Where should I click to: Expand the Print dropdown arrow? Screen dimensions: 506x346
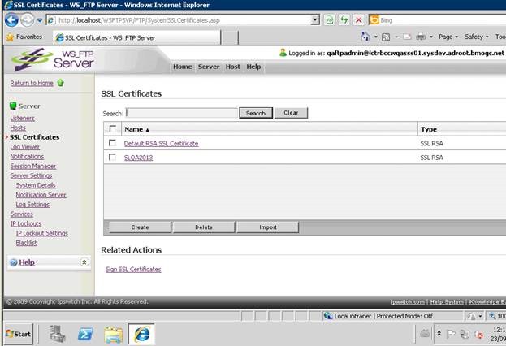pos(430,37)
